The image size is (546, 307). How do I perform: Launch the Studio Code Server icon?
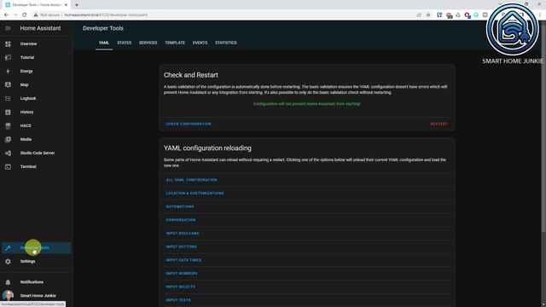click(x=8, y=153)
